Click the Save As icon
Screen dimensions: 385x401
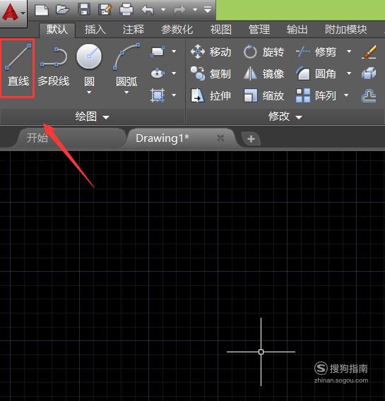[105, 10]
